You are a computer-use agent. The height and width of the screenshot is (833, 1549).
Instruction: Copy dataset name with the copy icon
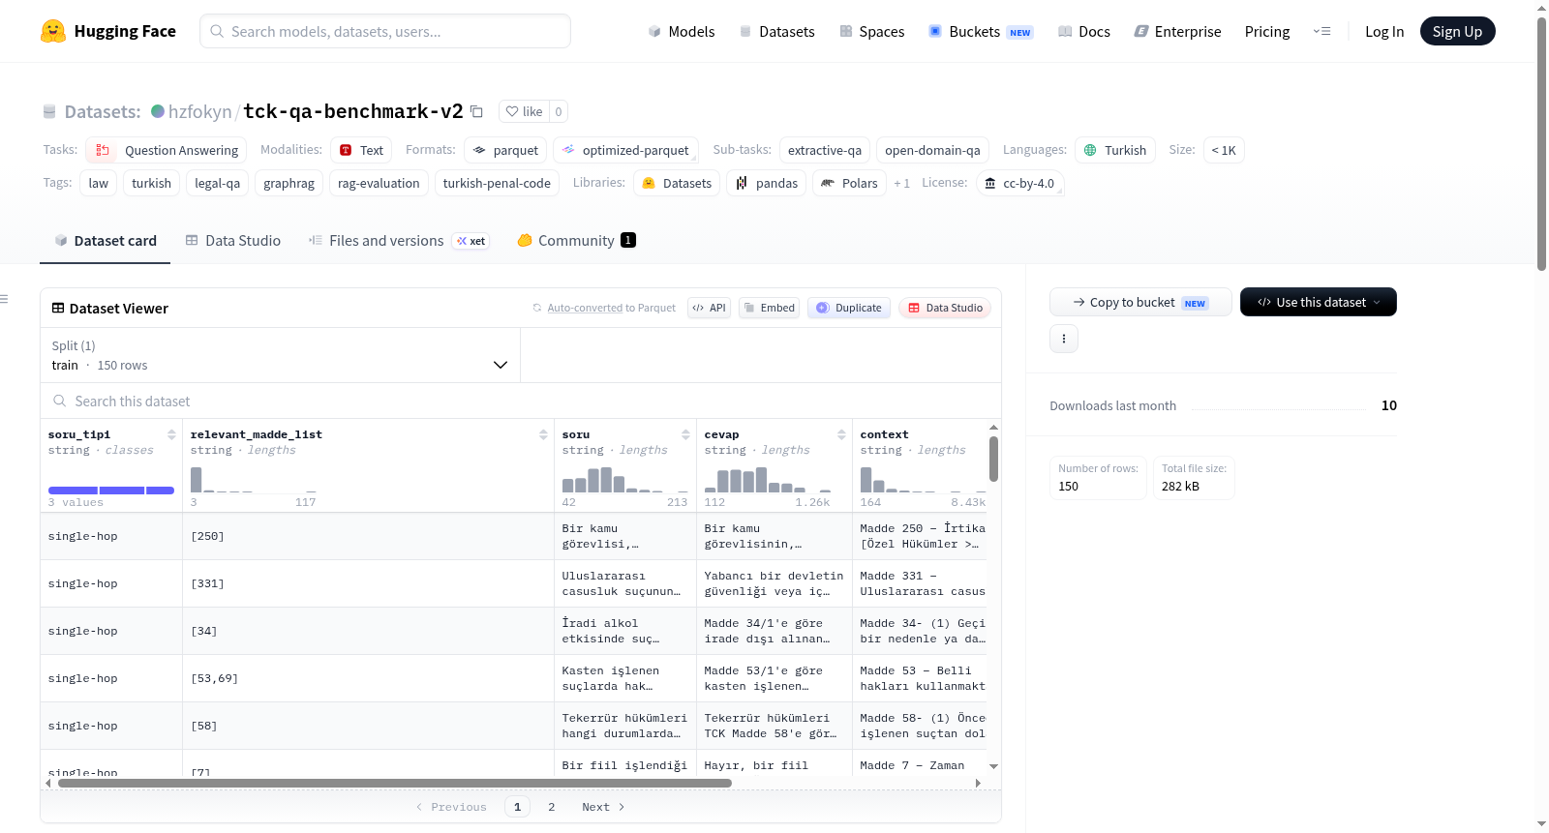476,112
